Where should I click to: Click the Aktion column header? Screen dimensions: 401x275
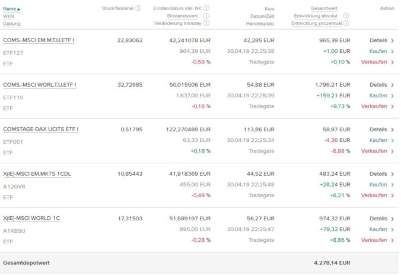(x=387, y=8)
